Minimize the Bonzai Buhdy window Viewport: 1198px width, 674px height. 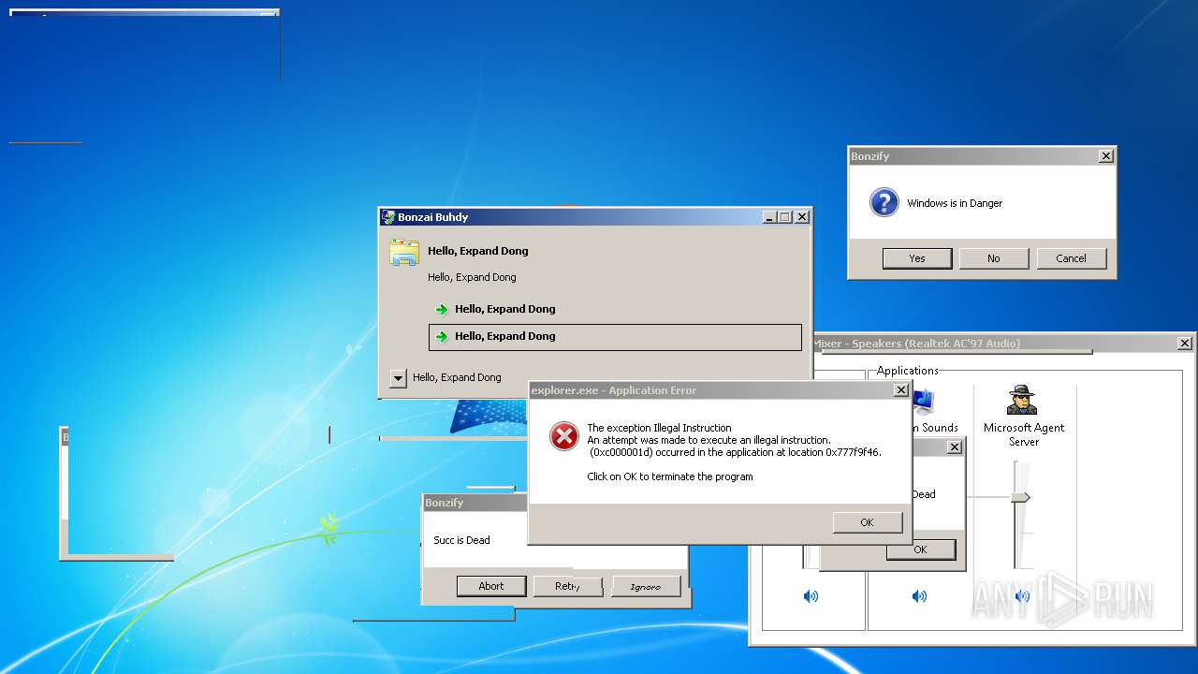tap(769, 217)
